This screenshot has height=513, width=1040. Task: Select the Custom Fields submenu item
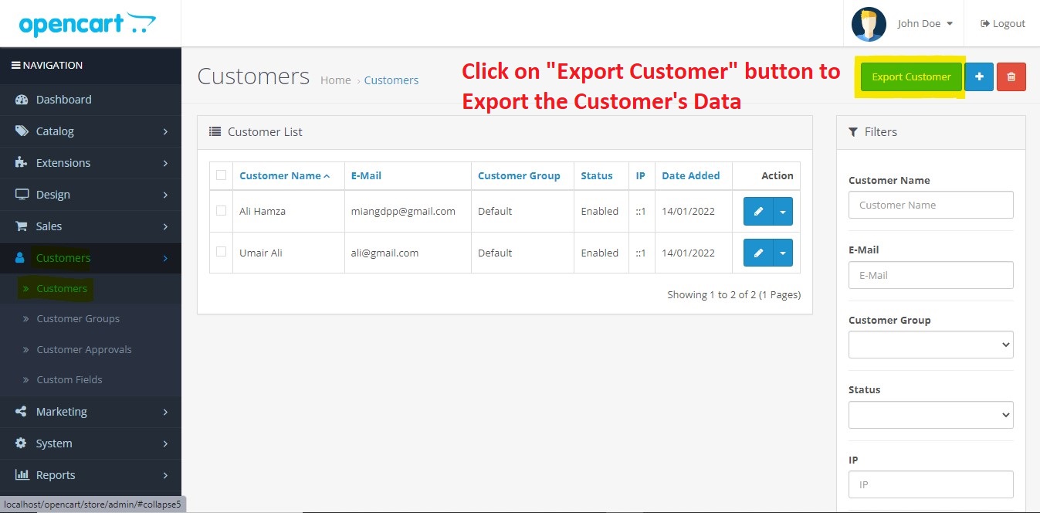[x=90, y=380]
